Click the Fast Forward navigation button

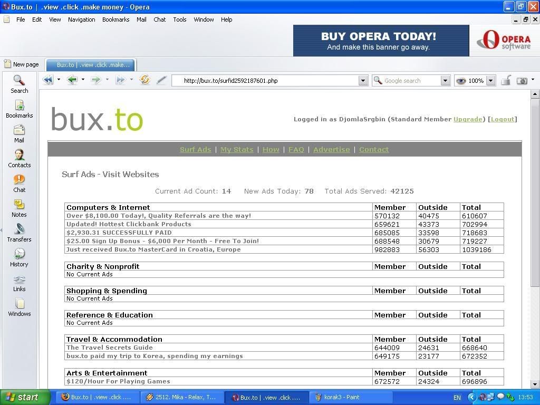point(120,80)
